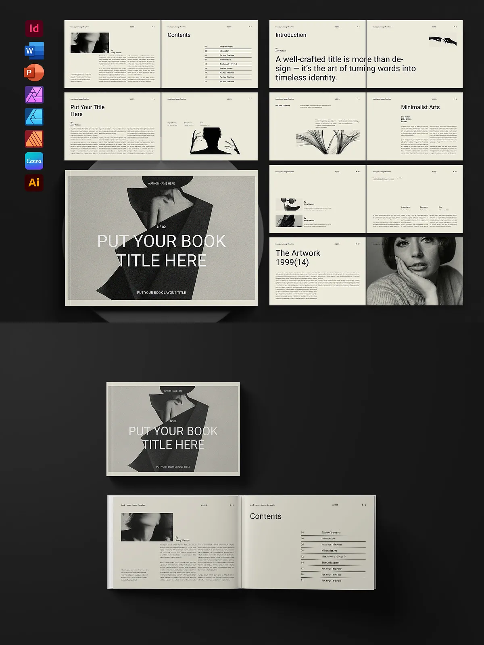Click the Canva icon

click(34, 161)
